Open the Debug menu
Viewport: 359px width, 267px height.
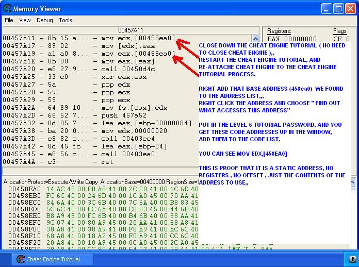tap(44, 20)
